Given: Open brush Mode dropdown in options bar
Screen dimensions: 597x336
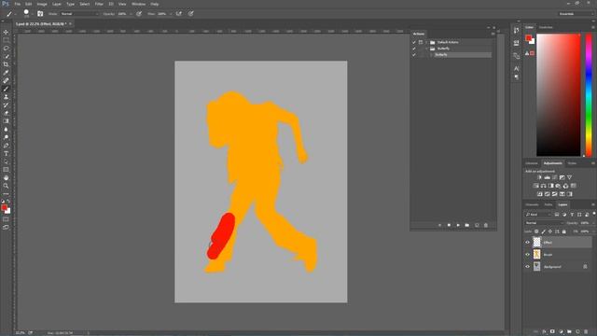Looking at the screenshot, I should 79,14.
